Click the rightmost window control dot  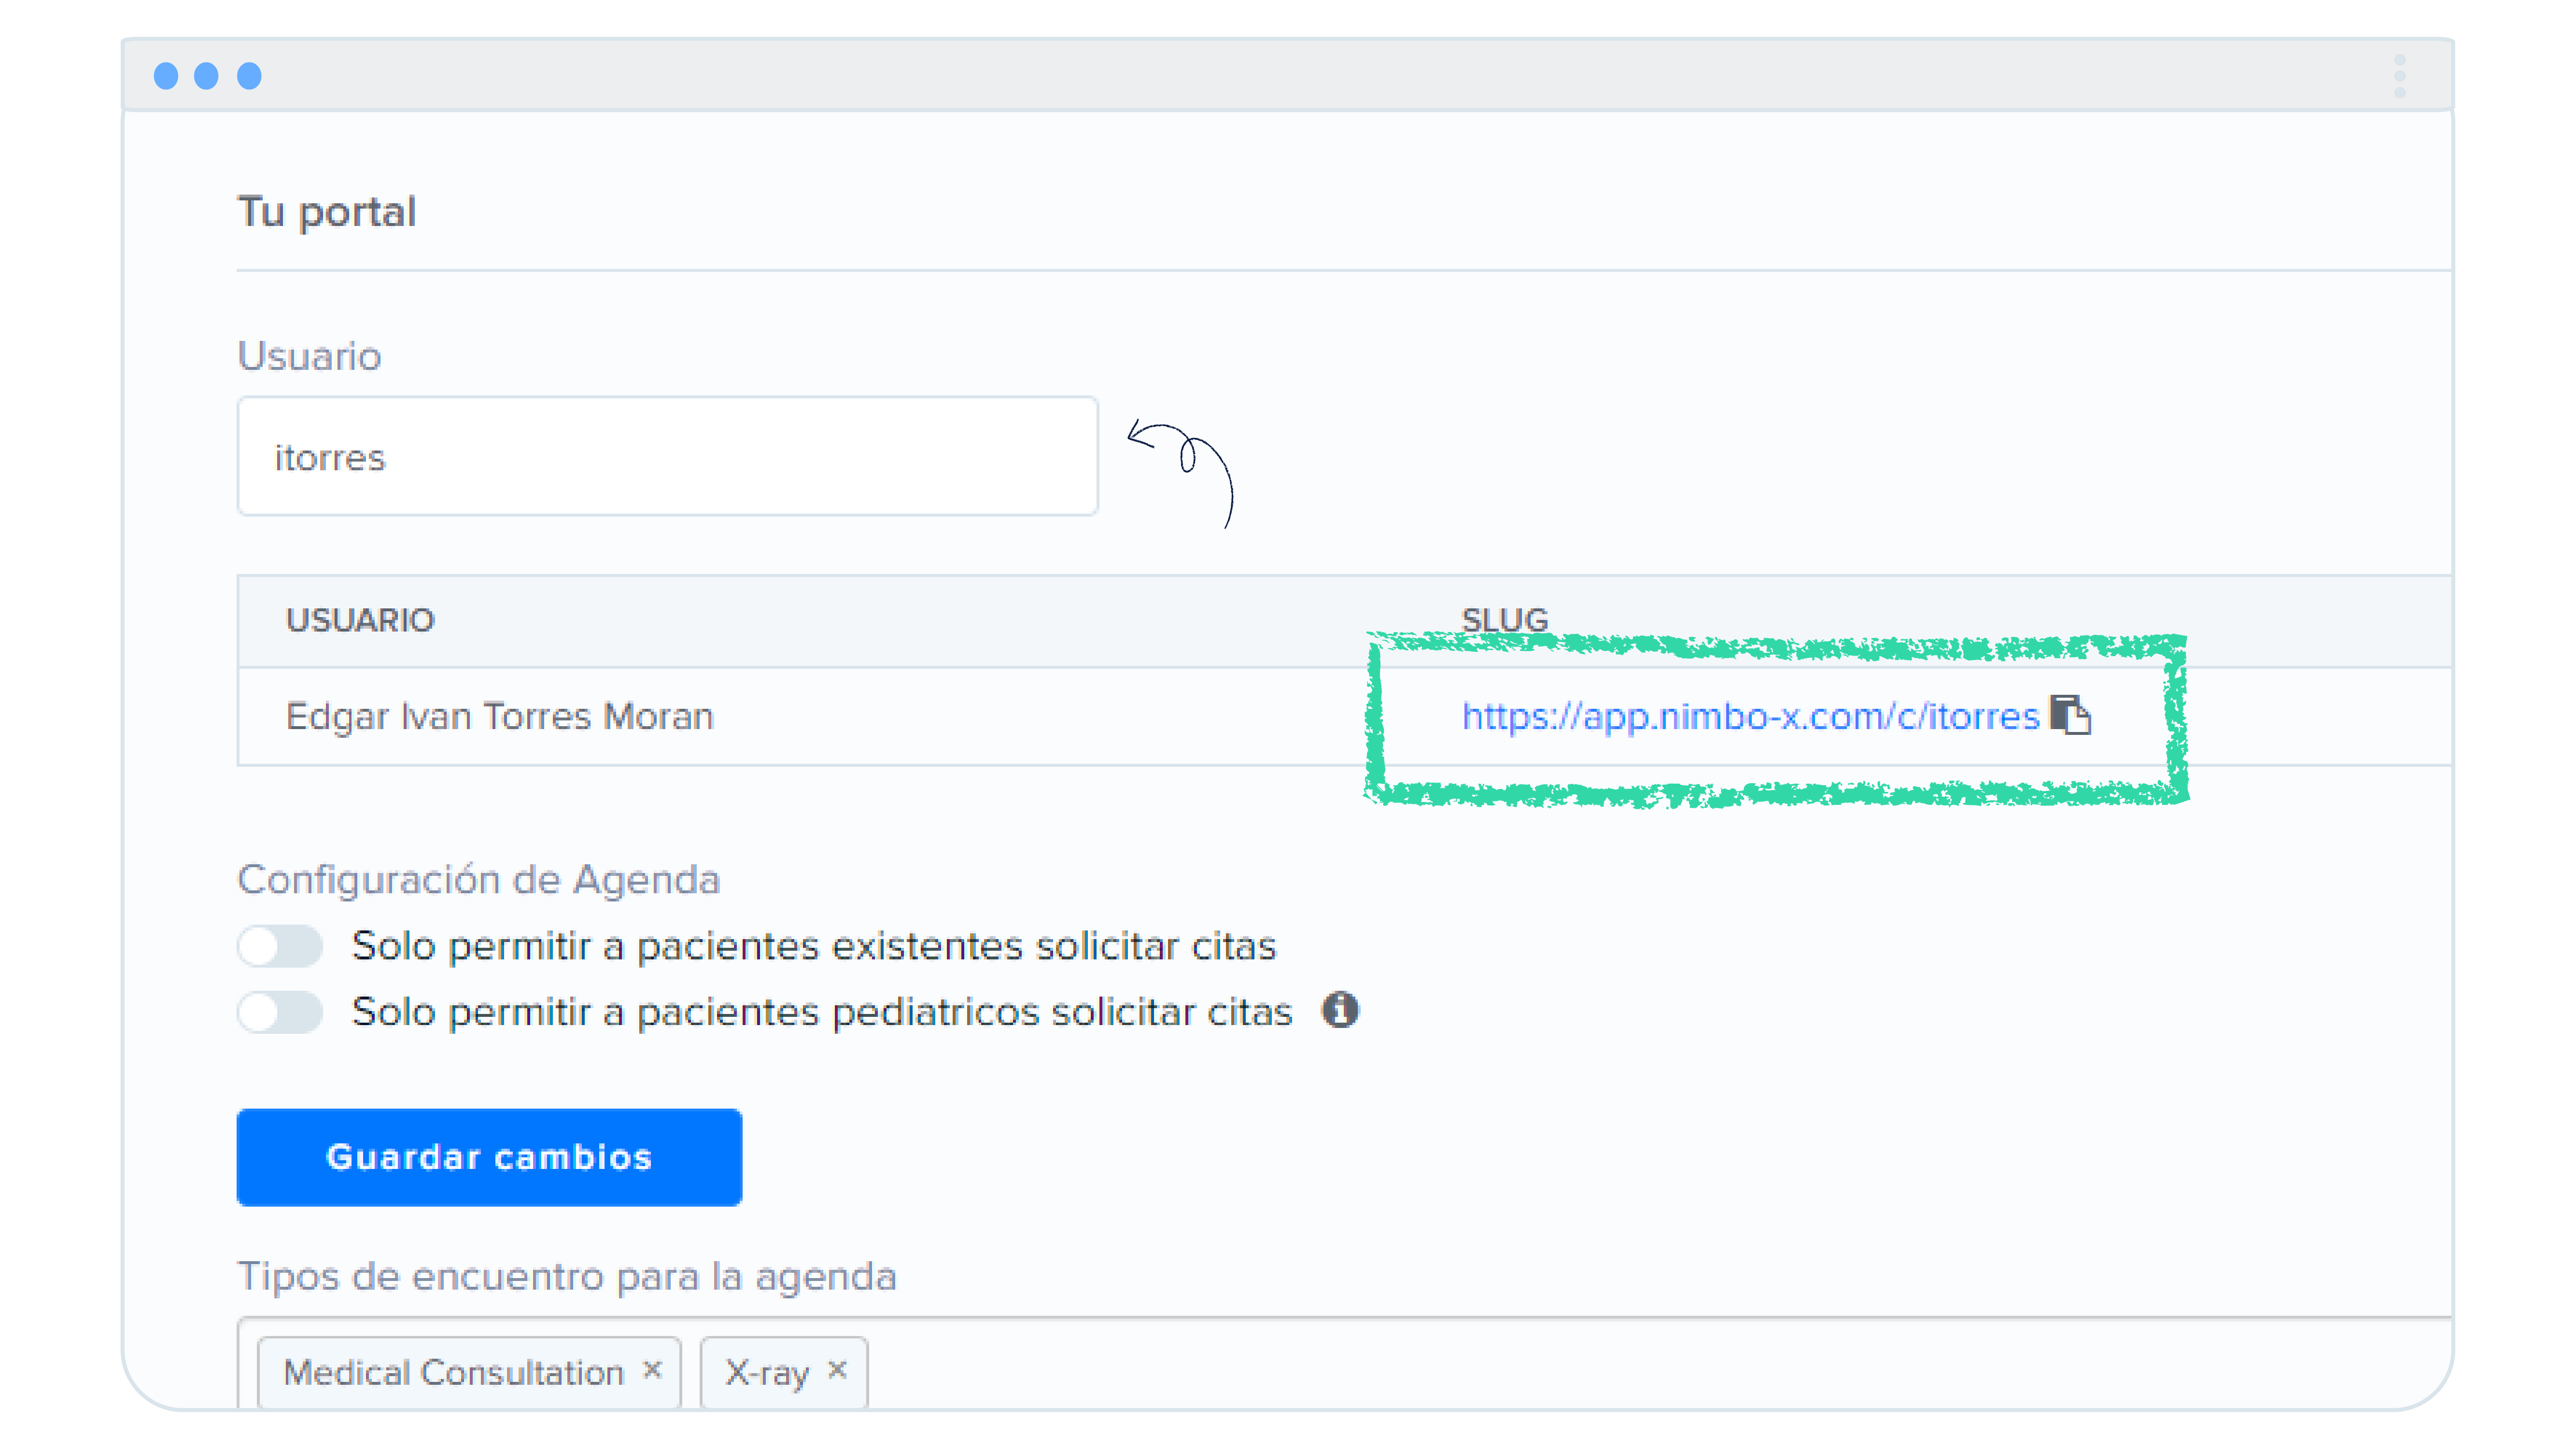[x=248, y=75]
